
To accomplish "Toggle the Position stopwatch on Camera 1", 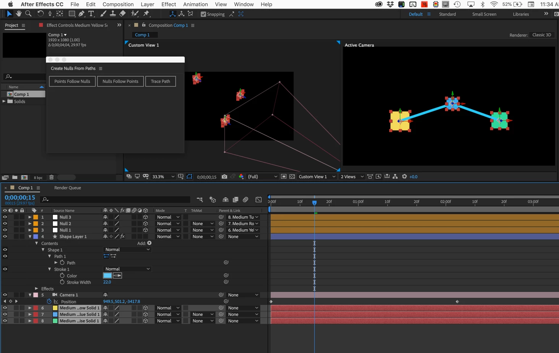I will coord(49,301).
